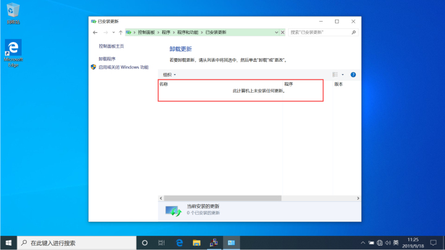Close the 已安装更新 window
Screen dimensions: 445x250
click(353, 21)
